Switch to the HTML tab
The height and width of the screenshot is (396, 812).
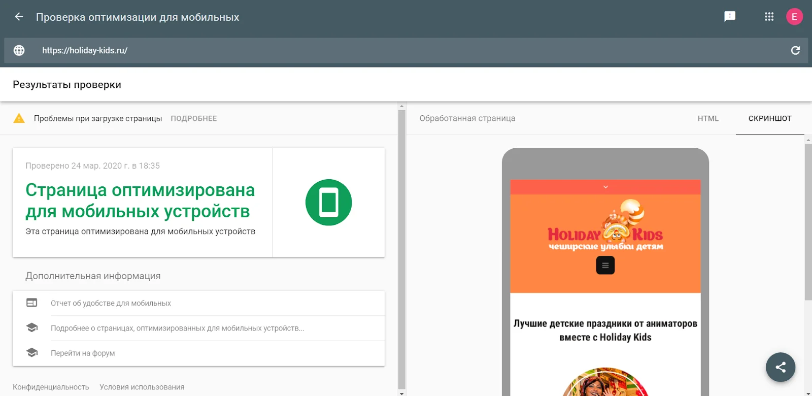[708, 118]
